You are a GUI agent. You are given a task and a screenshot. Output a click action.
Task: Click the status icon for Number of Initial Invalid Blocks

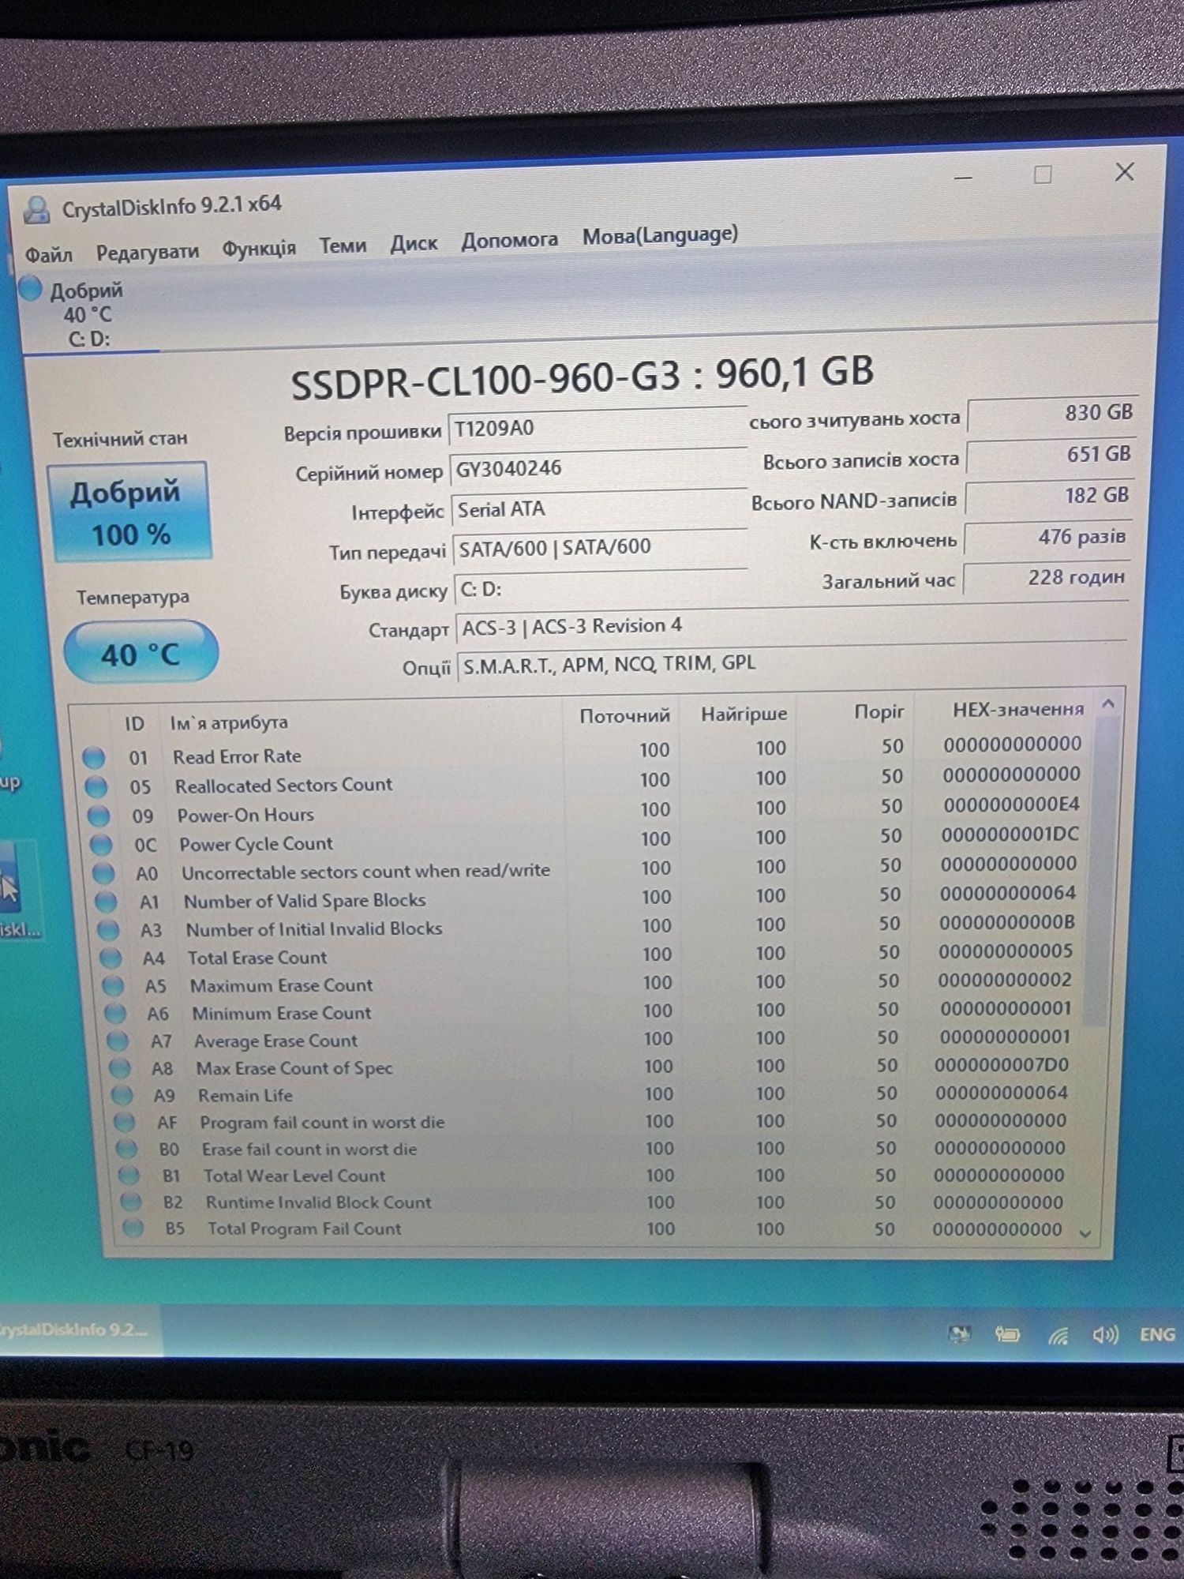pyautogui.click(x=108, y=930)
